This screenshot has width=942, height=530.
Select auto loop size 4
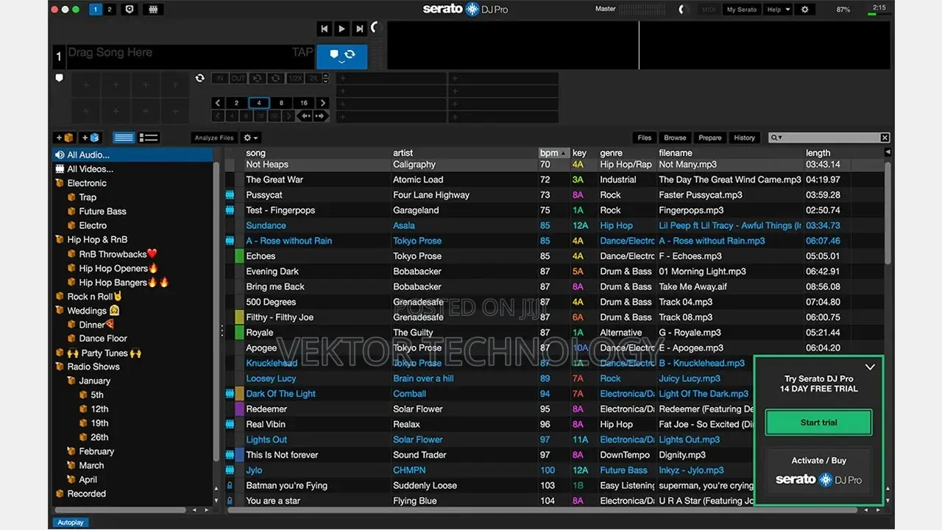pyautogui.click(x=258, y=103)
